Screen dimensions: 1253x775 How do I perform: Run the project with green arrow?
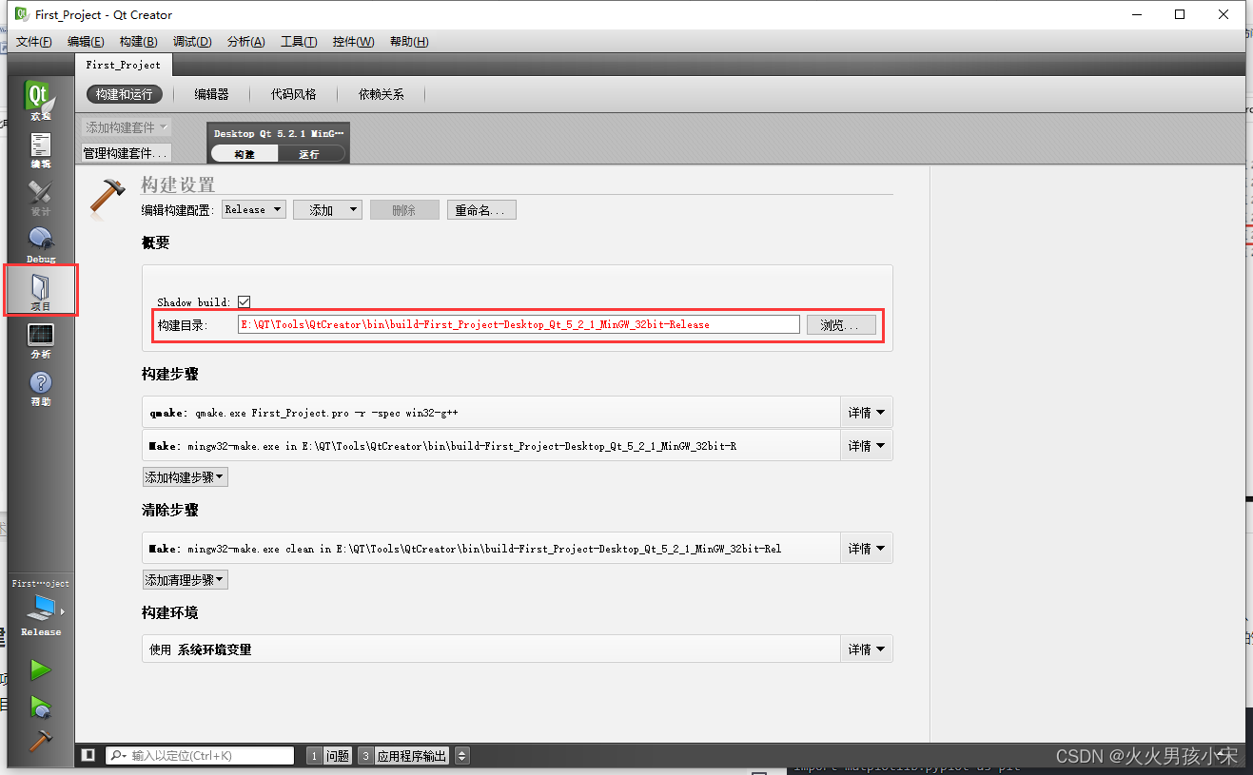[40, 670]
